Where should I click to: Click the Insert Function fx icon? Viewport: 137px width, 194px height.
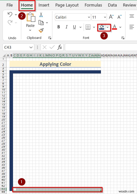(x=60, y=47)
